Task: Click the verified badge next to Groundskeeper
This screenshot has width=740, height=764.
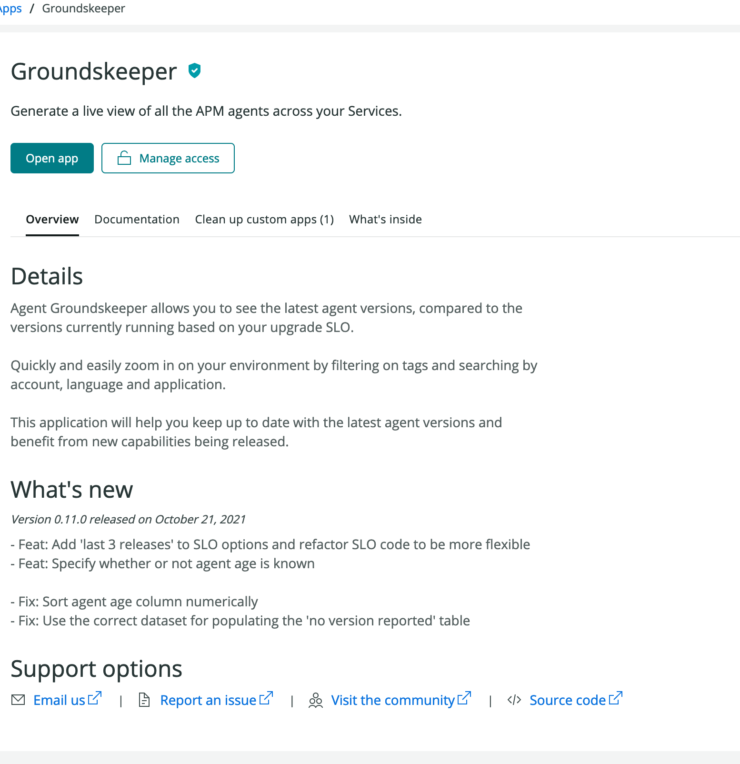Action: tap(194, 70)
